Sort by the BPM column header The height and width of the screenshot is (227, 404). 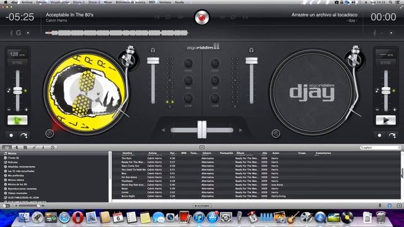(184, 153)
